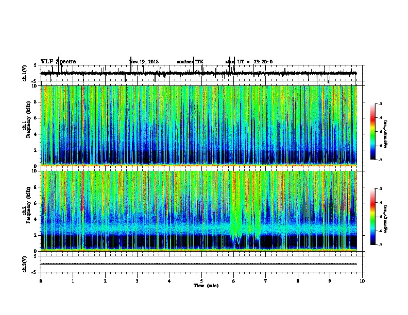Select the "Nov.19, 2018" date label
The width and height of the screenshot is (408, 315).
(144, 62)
